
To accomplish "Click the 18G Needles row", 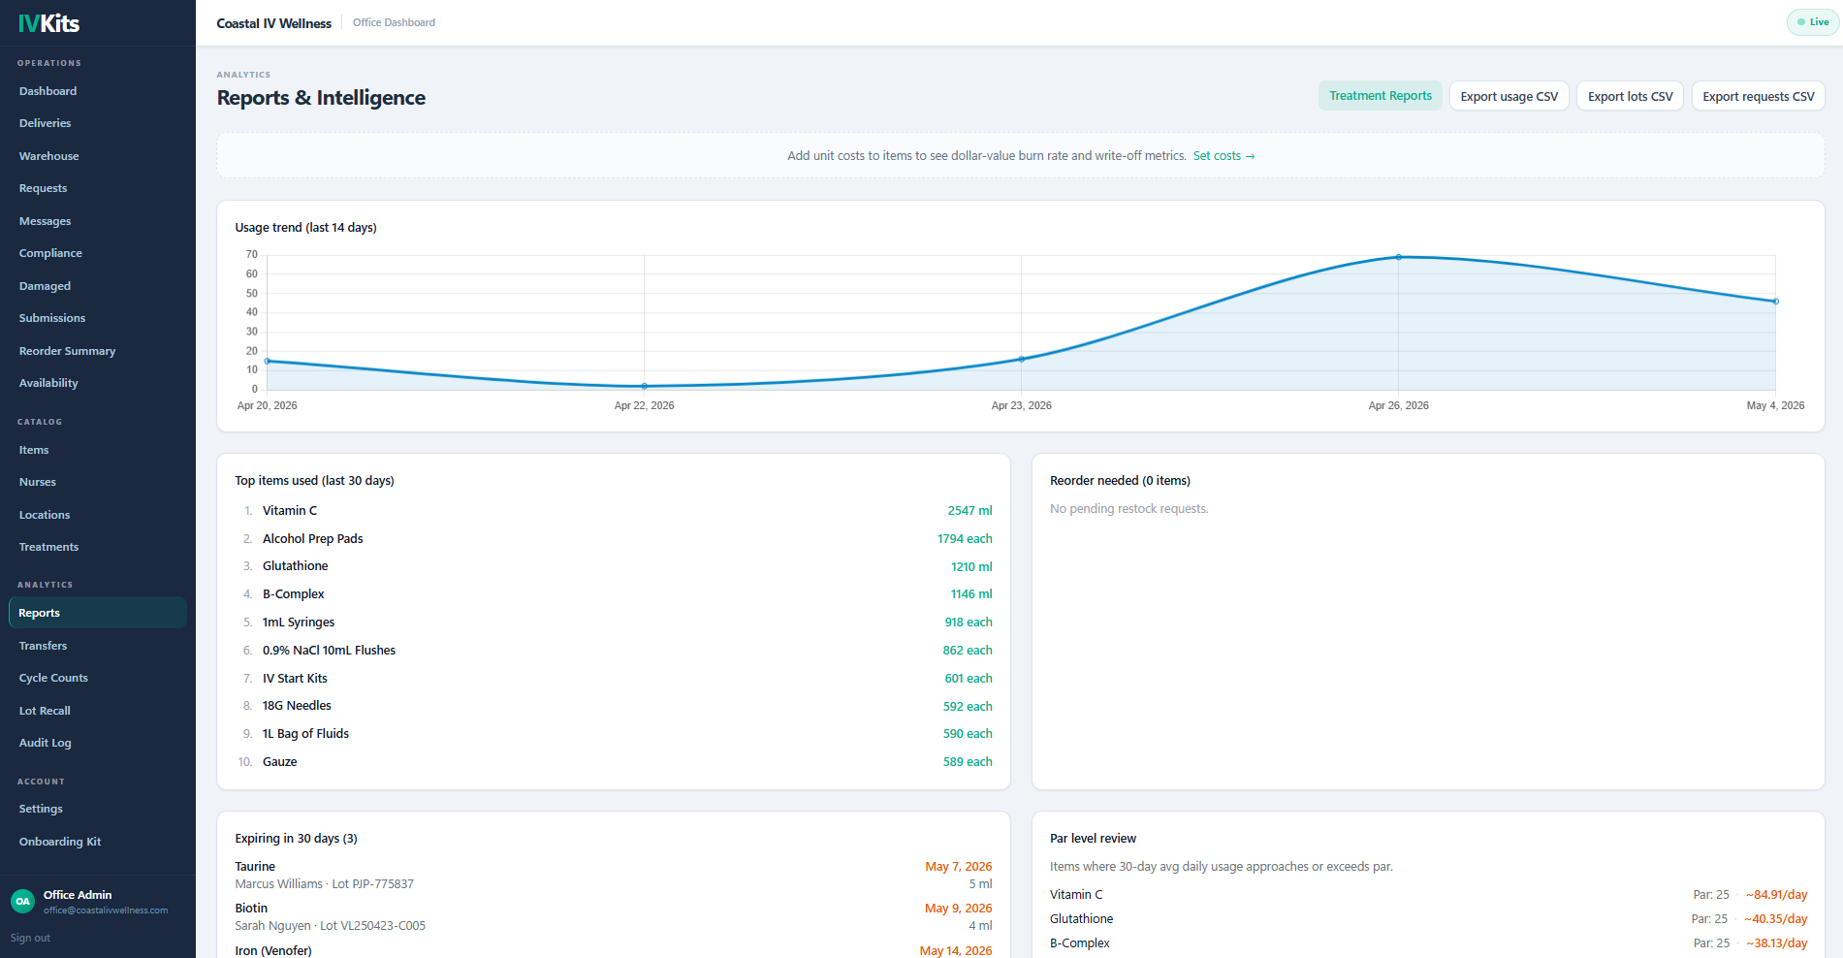I will click(614, 706).
